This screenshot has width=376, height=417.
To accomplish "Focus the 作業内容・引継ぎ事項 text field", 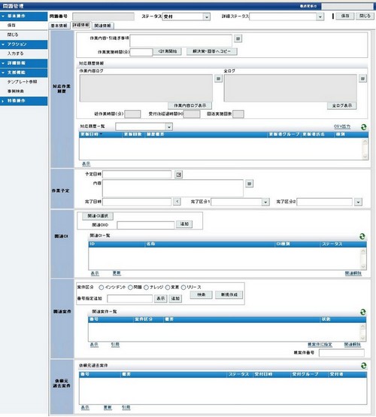I will [x=181, y=41].
